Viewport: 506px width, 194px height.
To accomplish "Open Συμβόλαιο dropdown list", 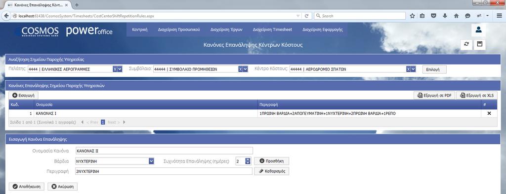I will tap(245, 69).
